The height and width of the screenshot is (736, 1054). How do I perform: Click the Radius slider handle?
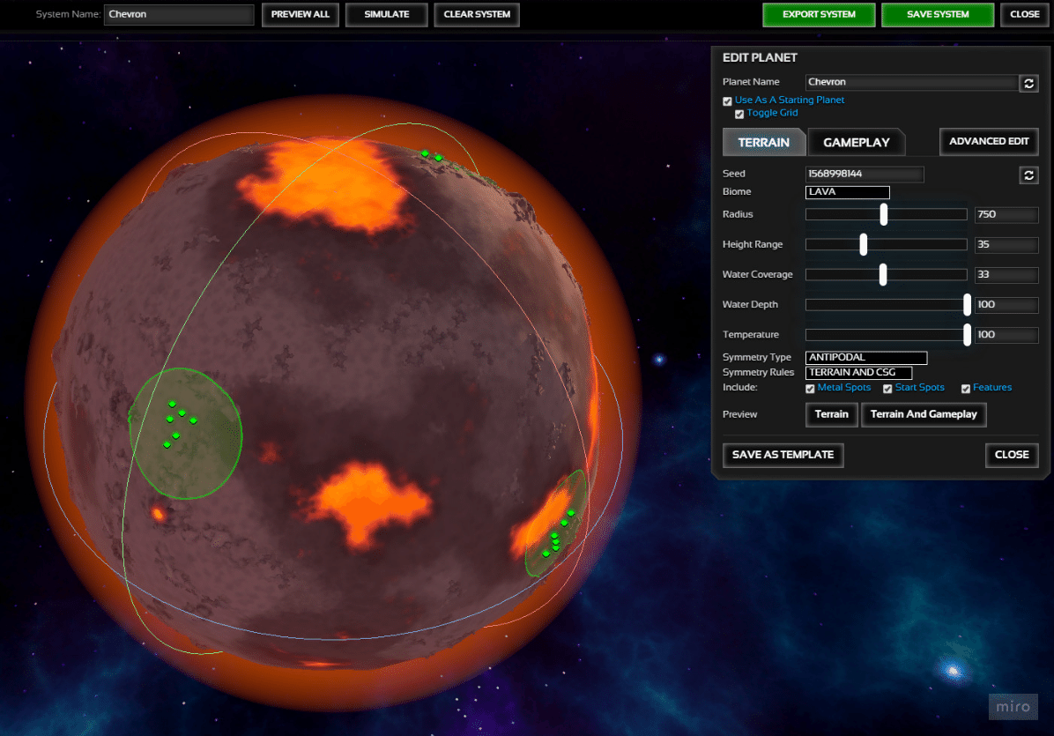(884, 214)
